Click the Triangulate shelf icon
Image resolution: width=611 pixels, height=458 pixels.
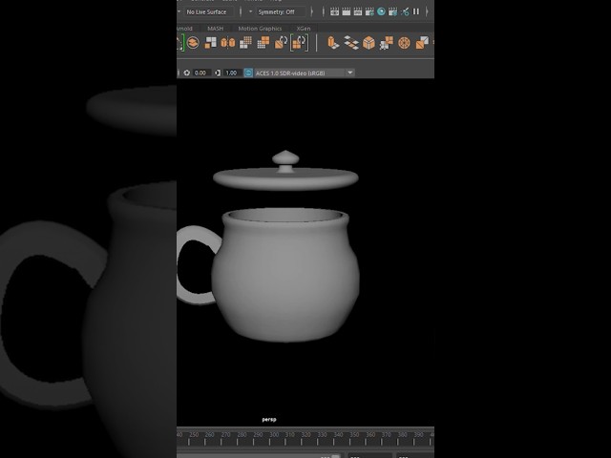pos(422,42)
